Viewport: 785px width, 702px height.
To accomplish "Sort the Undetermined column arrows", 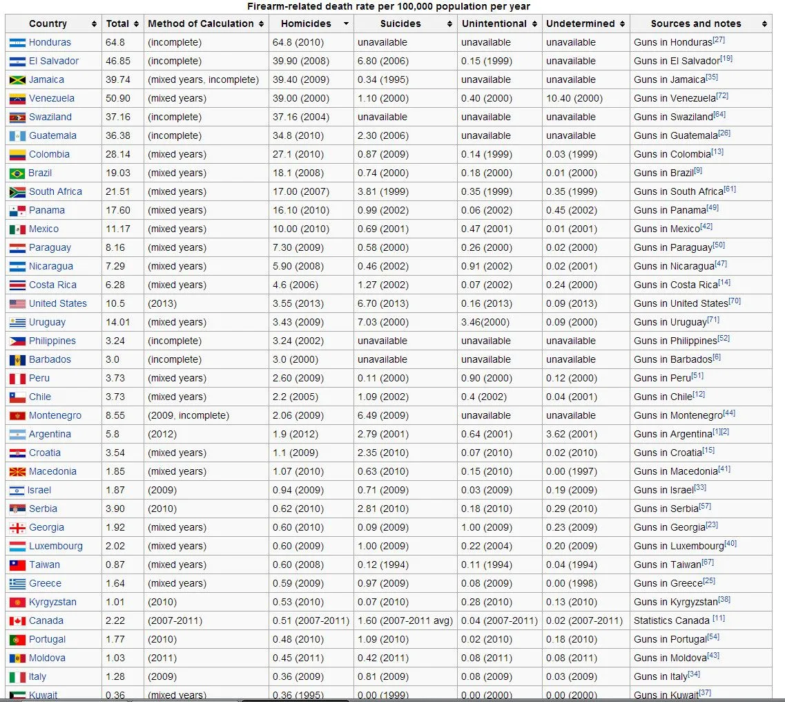I will (622, 24).
